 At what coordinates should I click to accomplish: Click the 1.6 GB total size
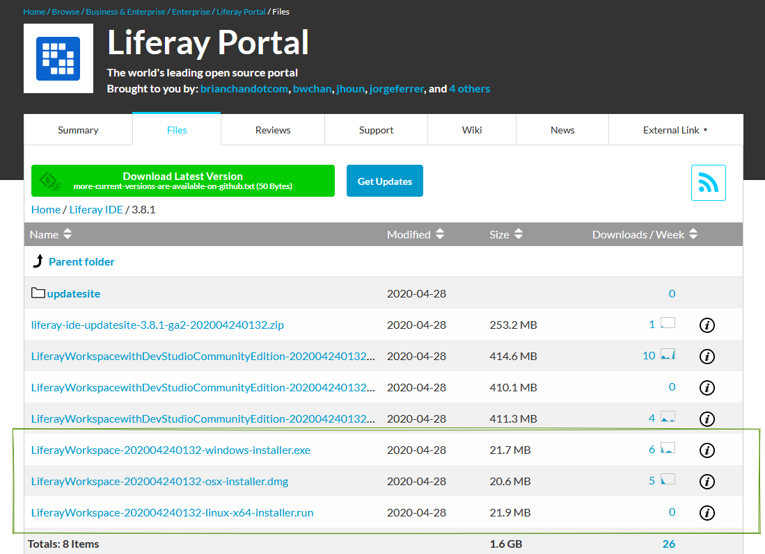(506, 544)
